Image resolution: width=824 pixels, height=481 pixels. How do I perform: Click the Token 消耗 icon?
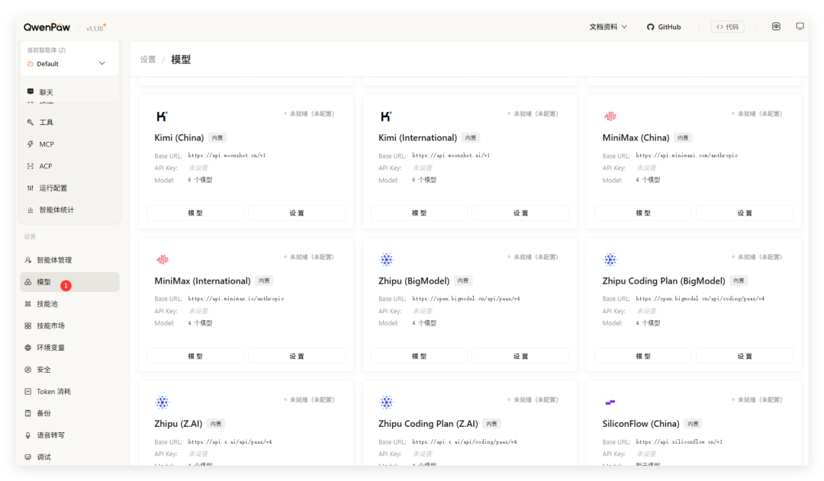click(28, 391)
